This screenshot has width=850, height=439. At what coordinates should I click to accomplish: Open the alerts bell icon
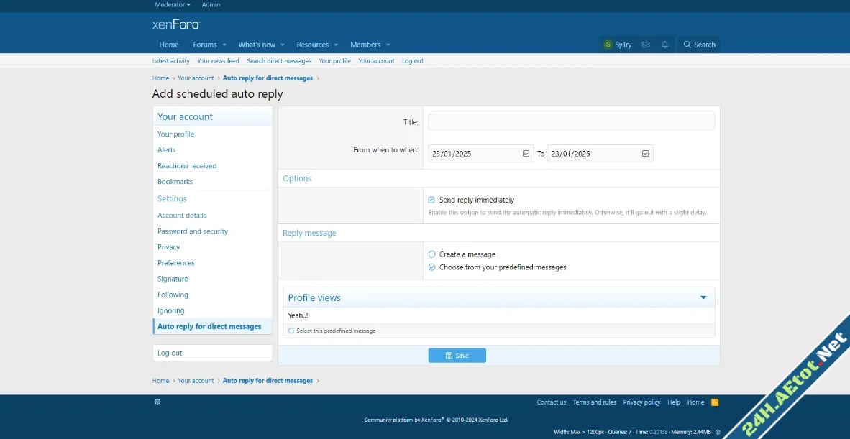tap(664, 45)
